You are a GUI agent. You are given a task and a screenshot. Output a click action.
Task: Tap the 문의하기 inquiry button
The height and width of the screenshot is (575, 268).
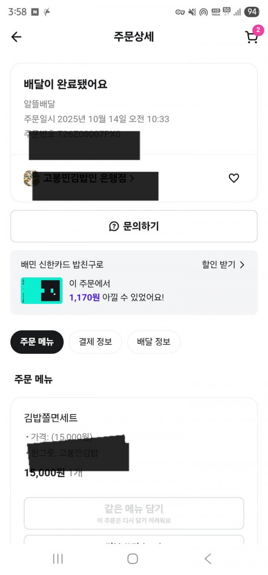tap(134, 226)
